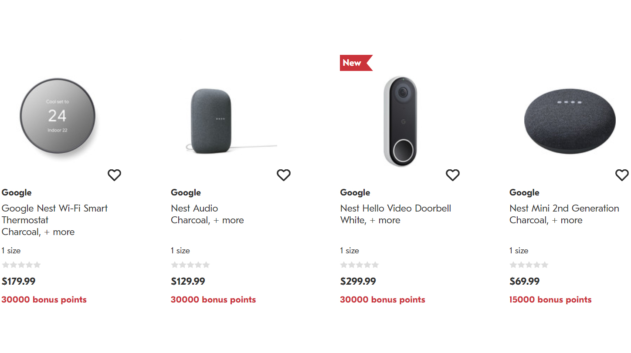This screenshot has width=631, height=353.
Task: Open Nest Hello Video Doorbell title link
Action: pyautogui.click(x=395, y=208)
